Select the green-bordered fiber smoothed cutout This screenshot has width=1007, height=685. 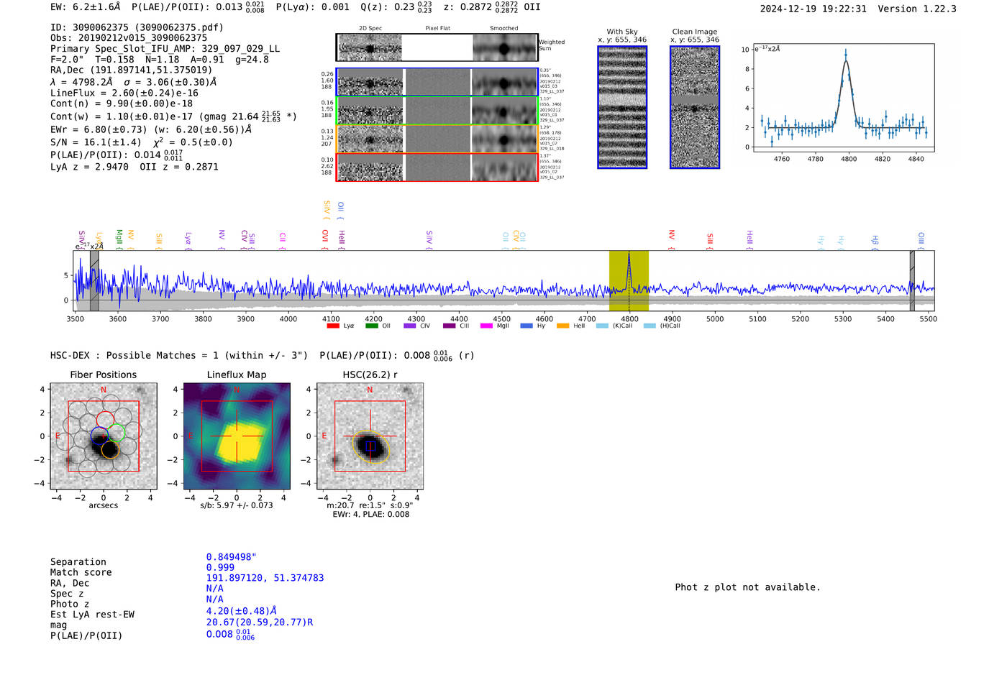click(504, 111)
